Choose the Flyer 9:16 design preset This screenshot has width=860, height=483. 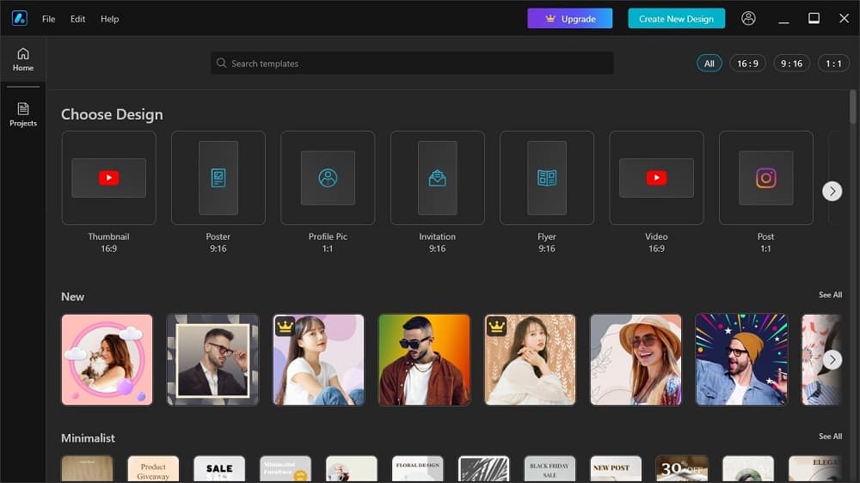547,178
